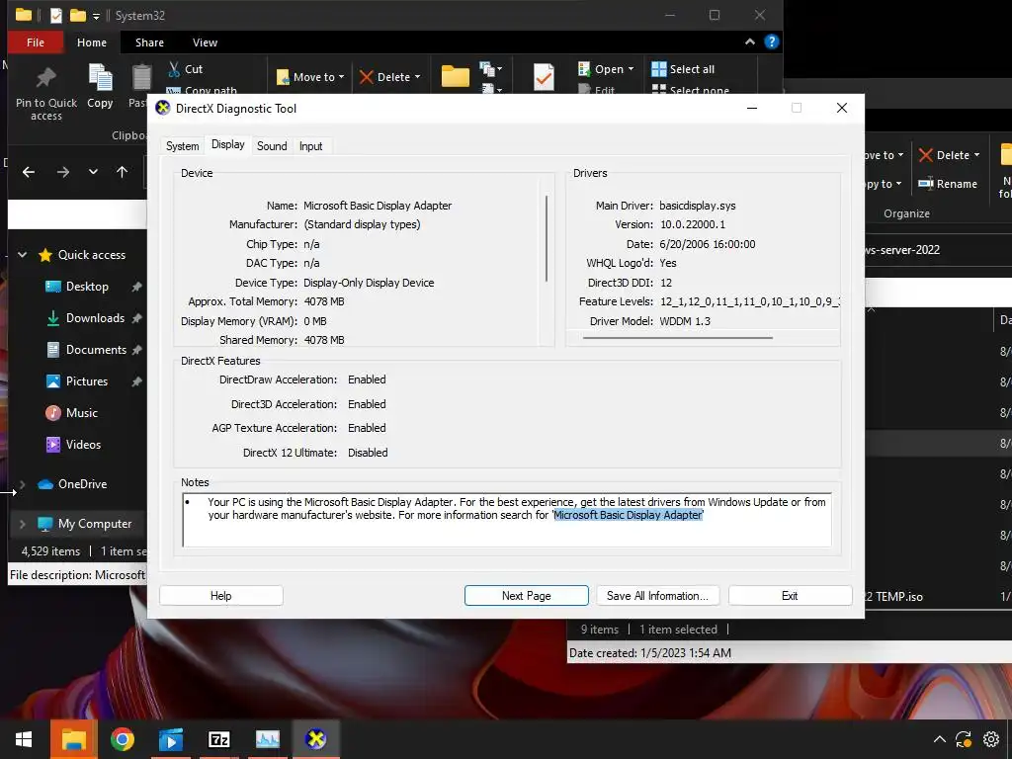The height and width of the screenshot is (759, 1012).
Task: Click Rename in the right Explorer window
Action: click(x=948, y=184)
